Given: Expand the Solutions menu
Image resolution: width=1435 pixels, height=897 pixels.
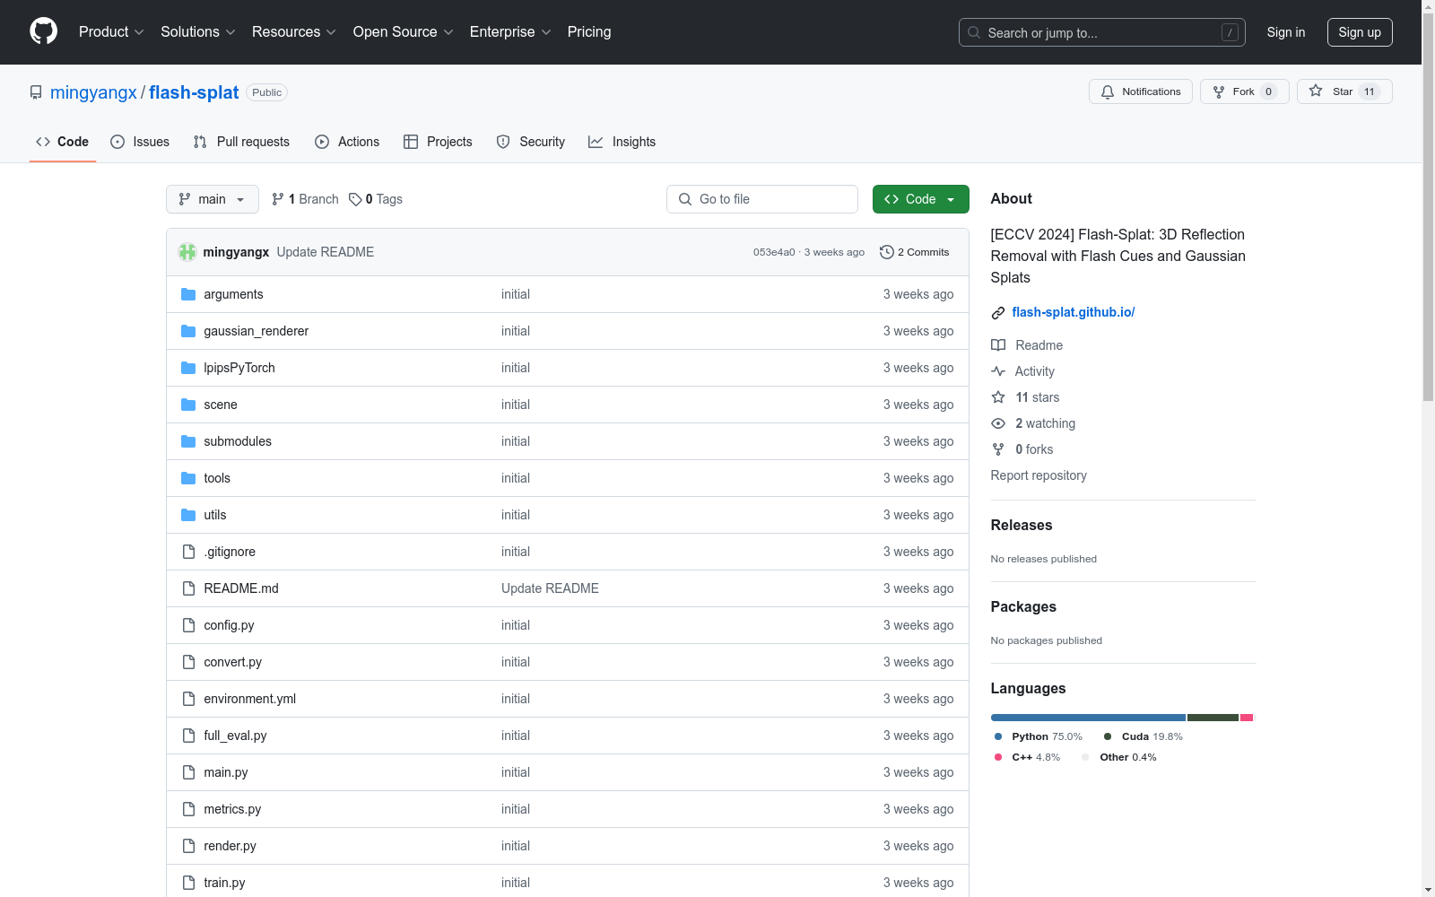Looking at the screenshot, I should [198, 31].
